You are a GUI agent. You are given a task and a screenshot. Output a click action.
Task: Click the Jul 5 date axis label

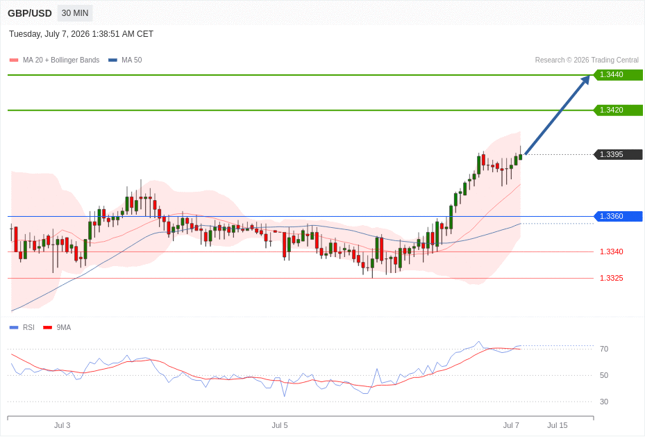(280, 425)
